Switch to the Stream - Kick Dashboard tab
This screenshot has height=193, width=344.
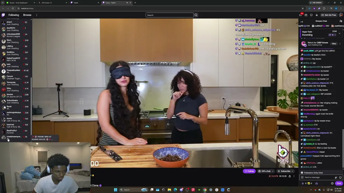pos(20,3)
